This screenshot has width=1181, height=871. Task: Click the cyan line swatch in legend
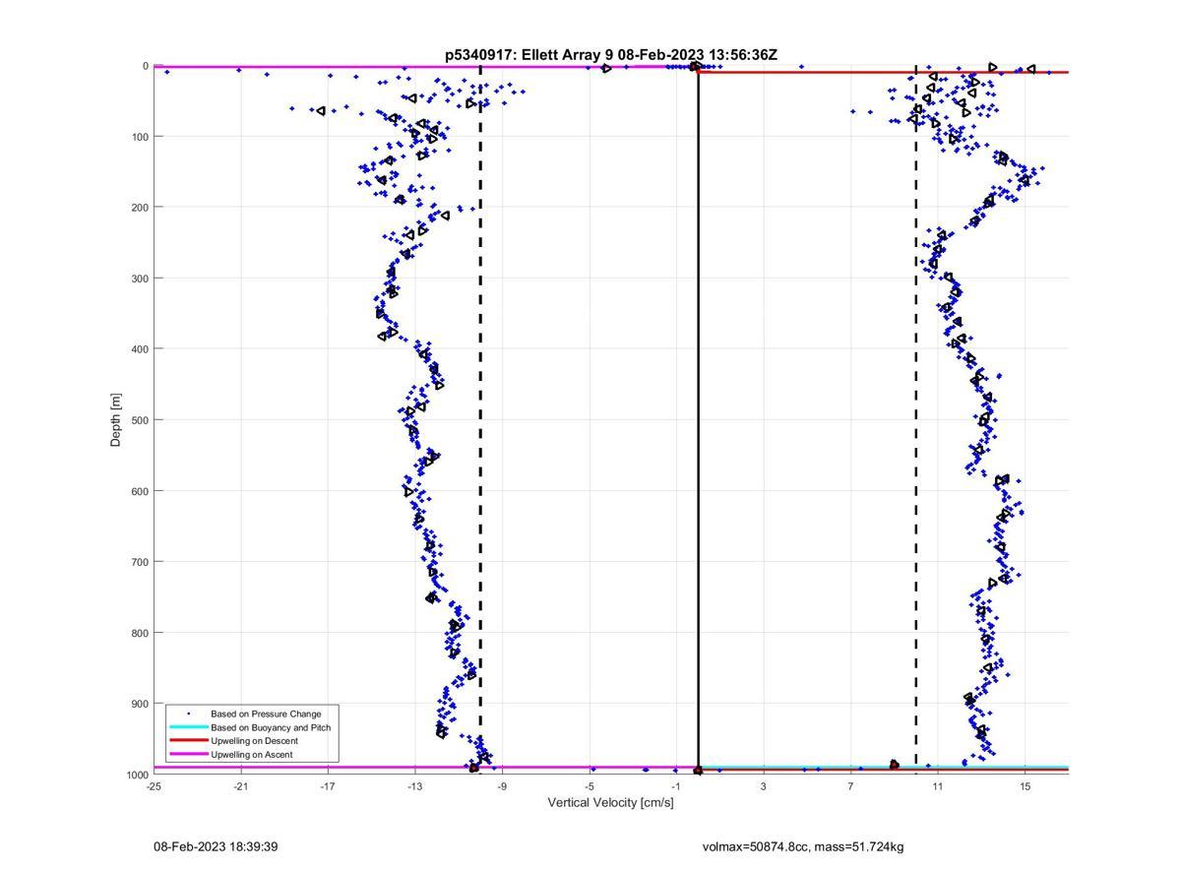(188, 727)
